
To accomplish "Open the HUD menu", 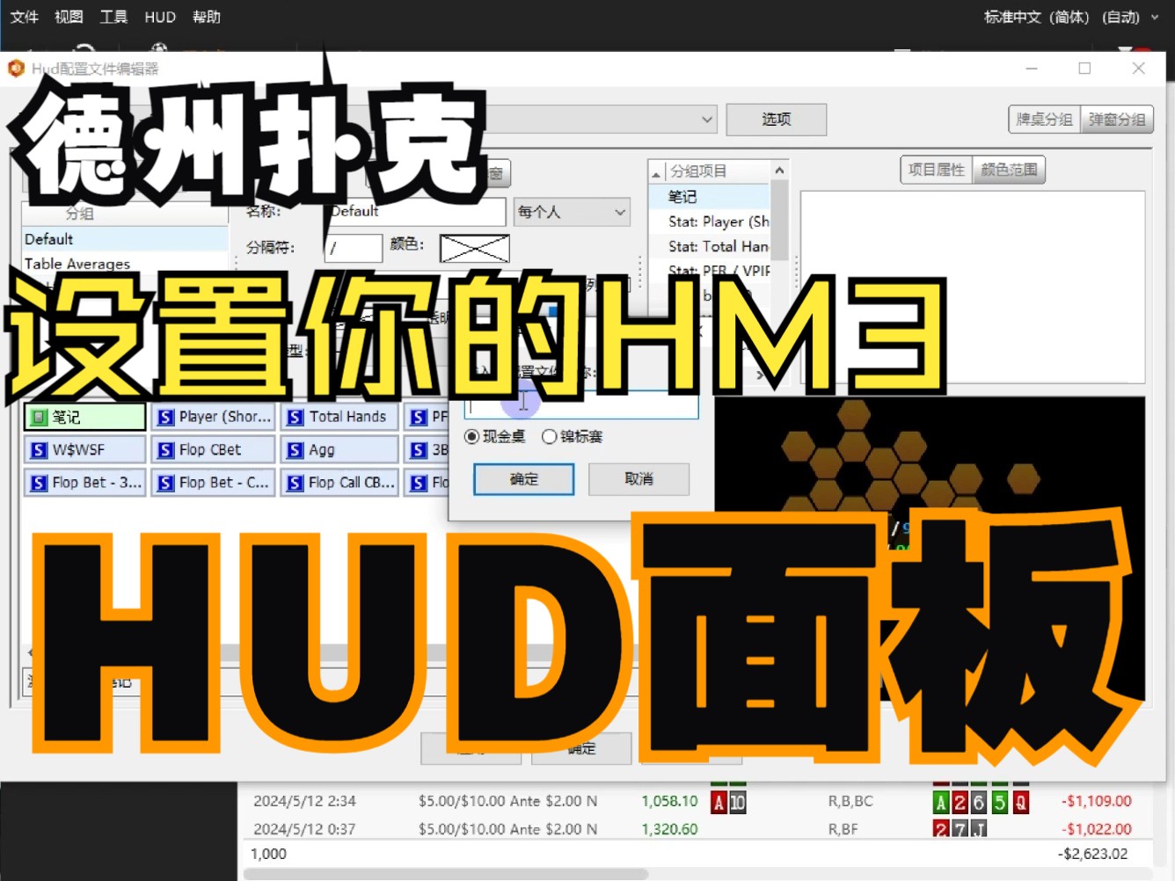I will coord(160,17).
